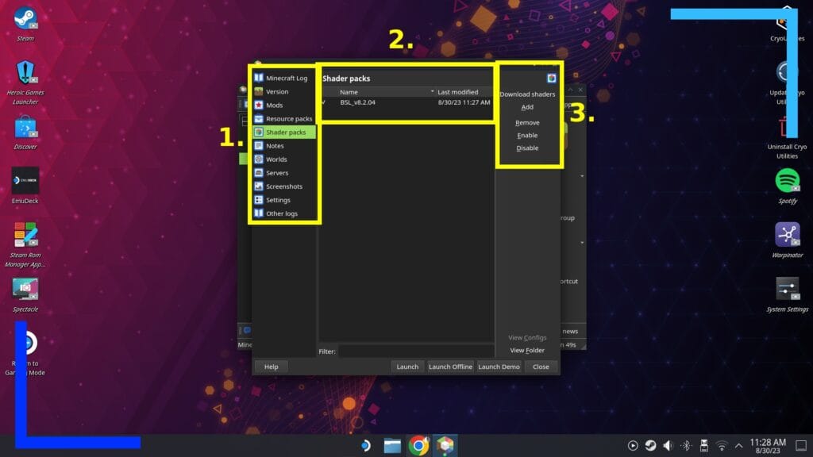Launch Spotify desktop shortcut
Viewport: 813px width, 457px height.
(787, 181)
